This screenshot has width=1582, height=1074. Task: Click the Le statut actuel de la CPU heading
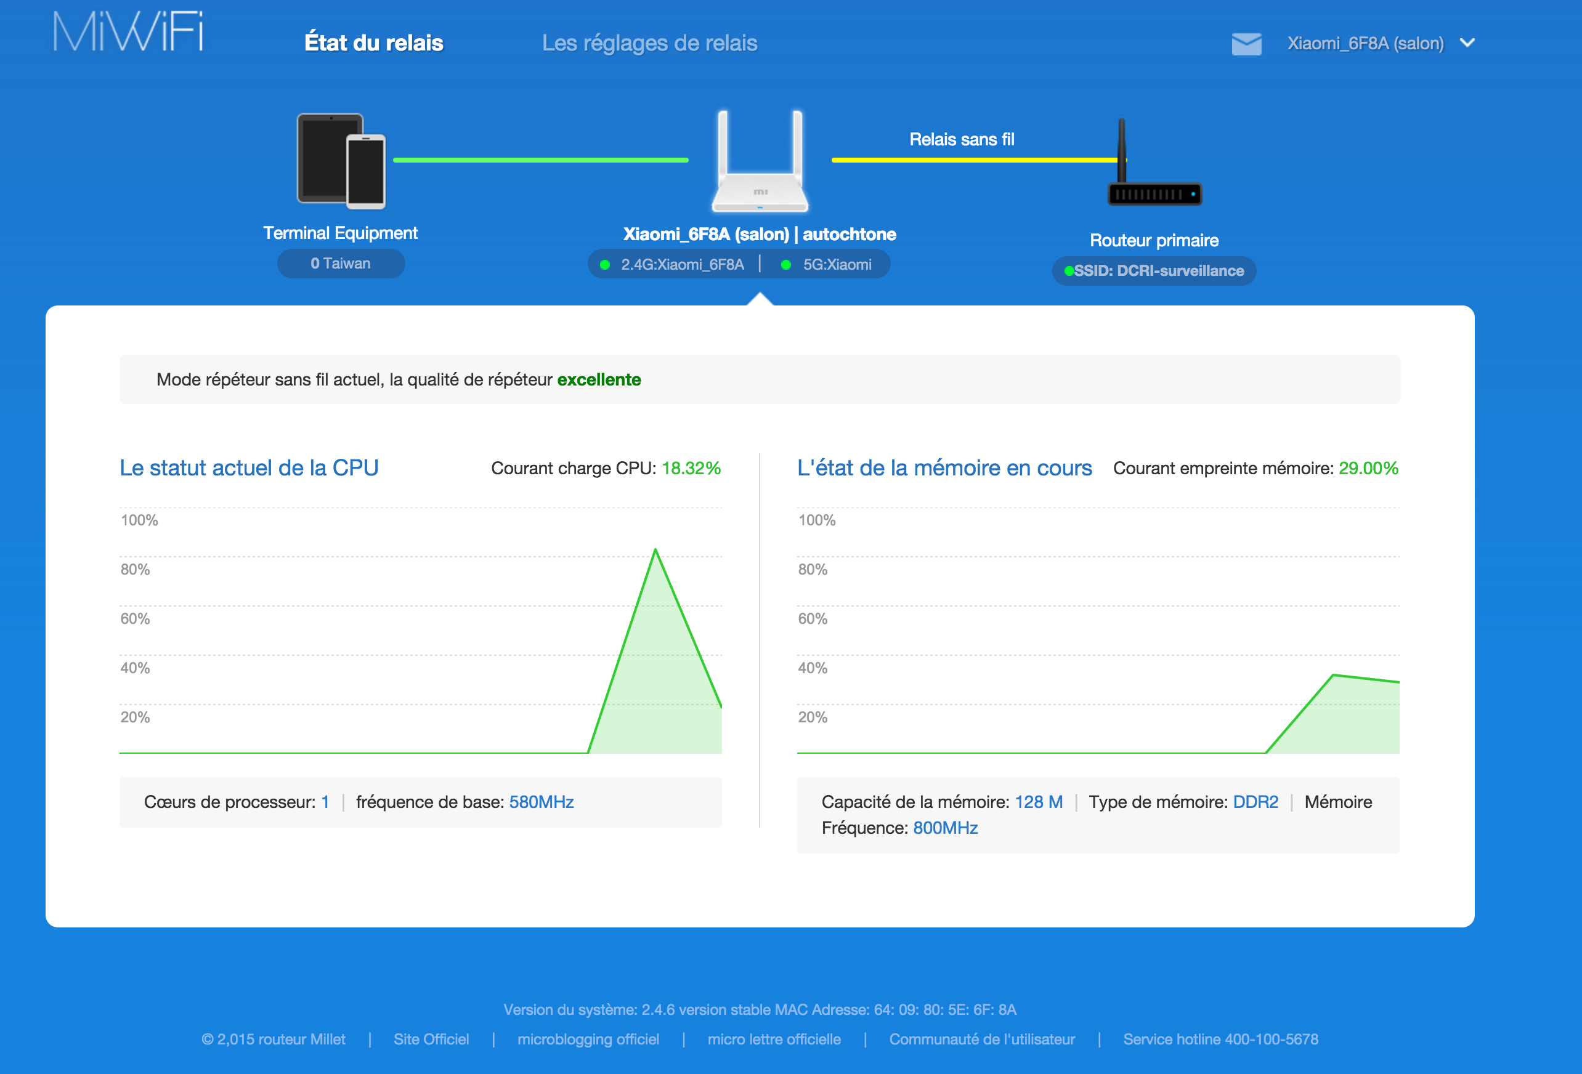249,468
